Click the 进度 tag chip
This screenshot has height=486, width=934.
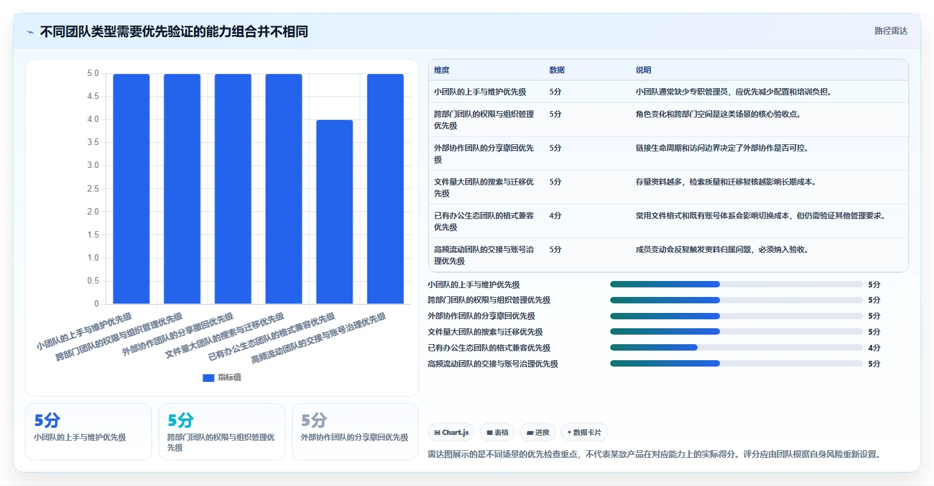[x=538, y=432]
